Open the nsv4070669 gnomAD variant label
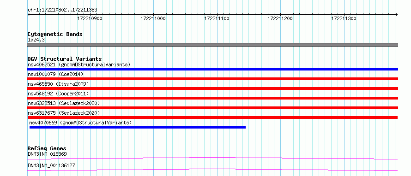This screenshot has width=411, height=176. point(80,123)
